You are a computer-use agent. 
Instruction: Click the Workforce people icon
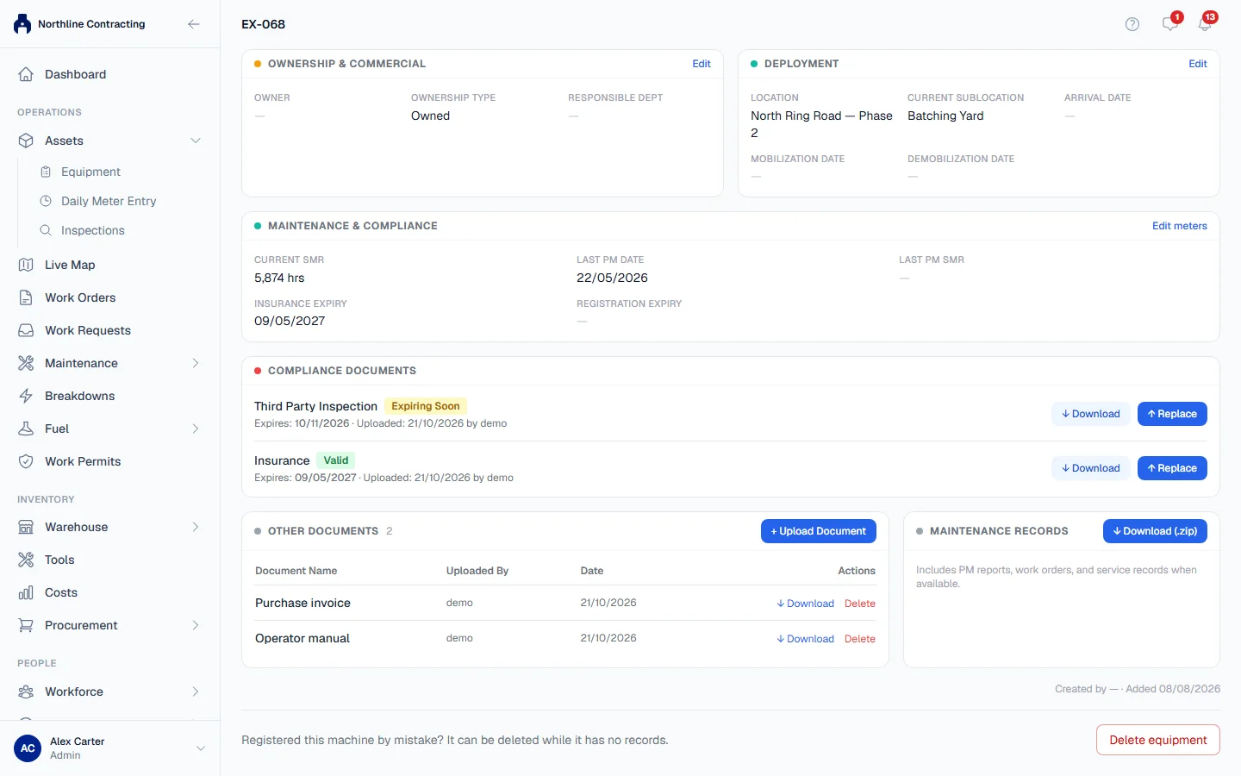[26, 692]
